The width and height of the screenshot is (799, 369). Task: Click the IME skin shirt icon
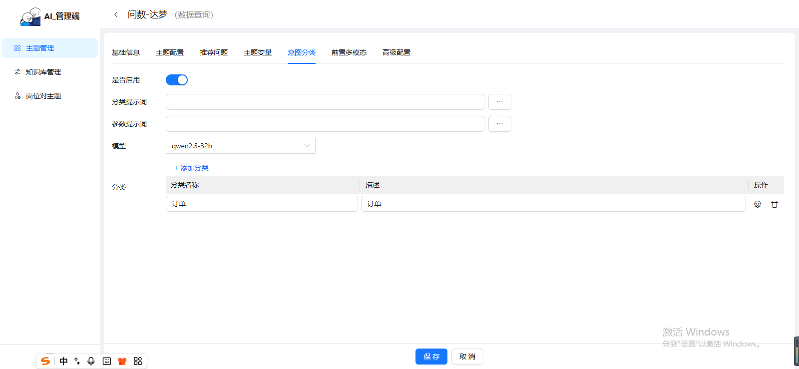(x=122, y=361)
